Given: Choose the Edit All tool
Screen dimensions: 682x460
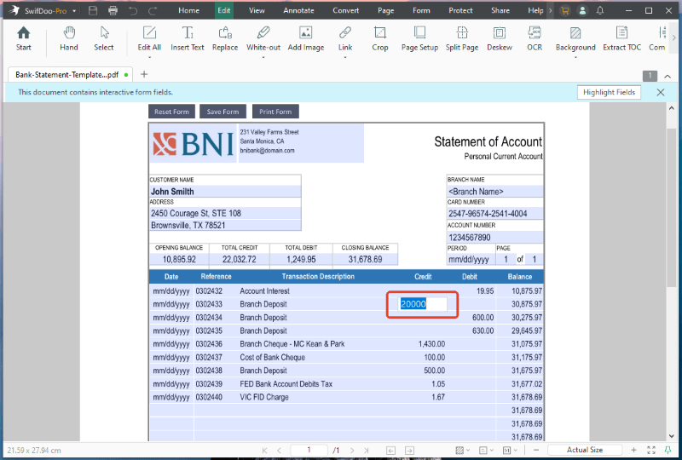Looking at the screenshot, I should pos(149,38).
